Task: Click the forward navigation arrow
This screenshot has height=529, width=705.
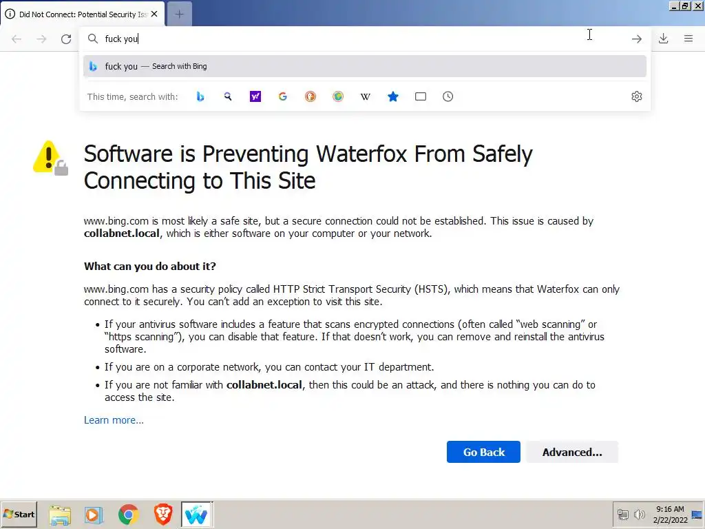Action: (x=41, y=39)
